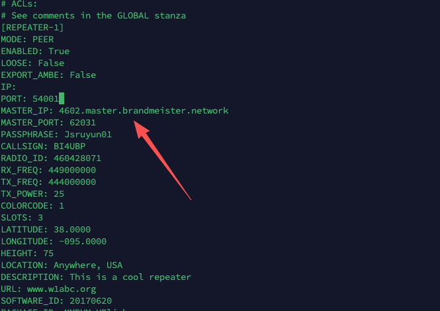Click the 4602.master.brandmeister.network address

[x=144, y=110]
